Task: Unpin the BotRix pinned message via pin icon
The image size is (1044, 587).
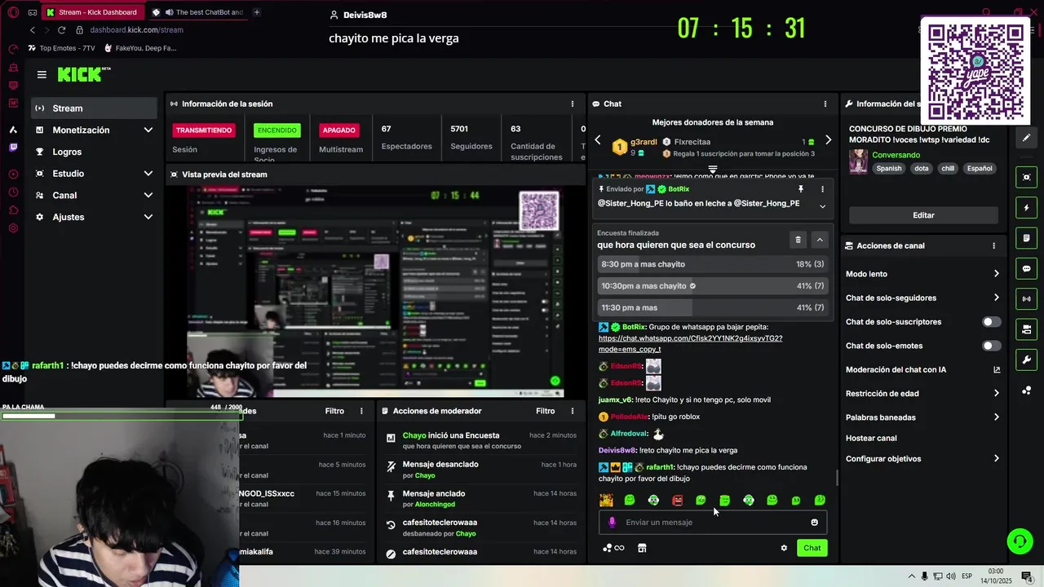Action: (800, 189)
